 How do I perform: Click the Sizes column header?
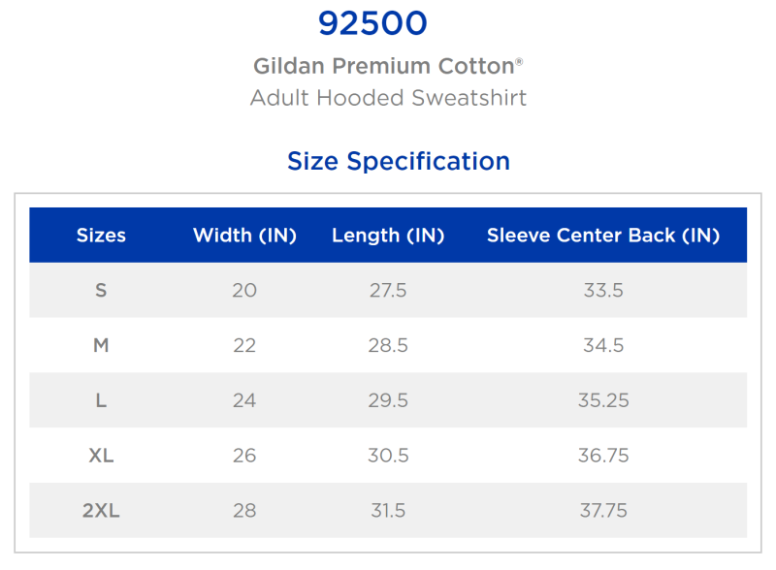point(101,236)
